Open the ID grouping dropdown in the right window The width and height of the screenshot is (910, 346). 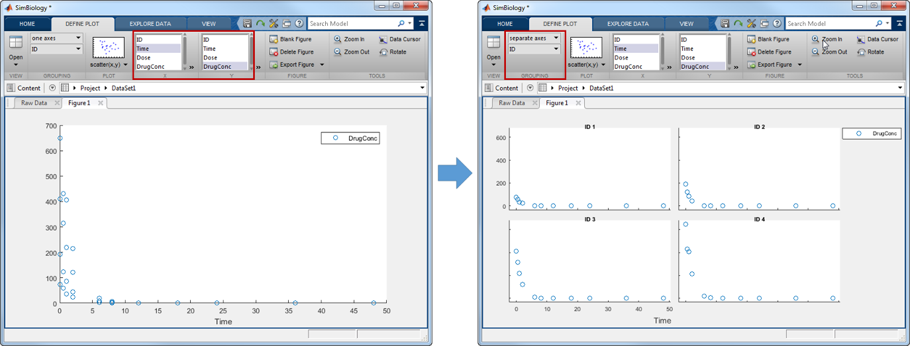[x=534, y=49]
